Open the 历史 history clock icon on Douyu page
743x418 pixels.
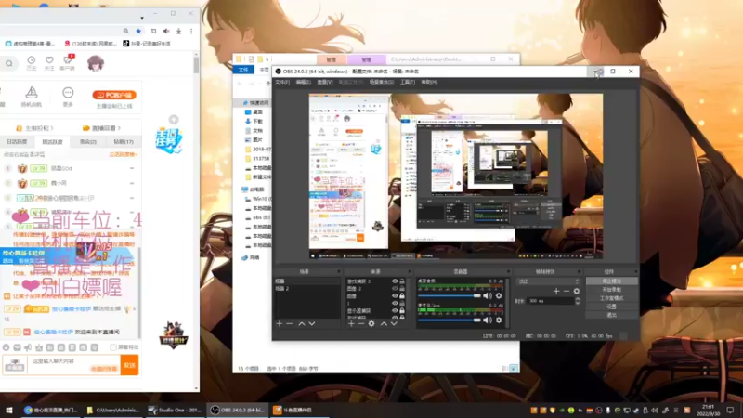coord(32,60)
